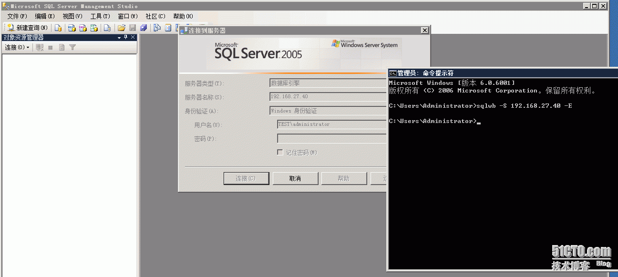Open the 对象资源管理器 window position dropdown arrow

point(119,37)
